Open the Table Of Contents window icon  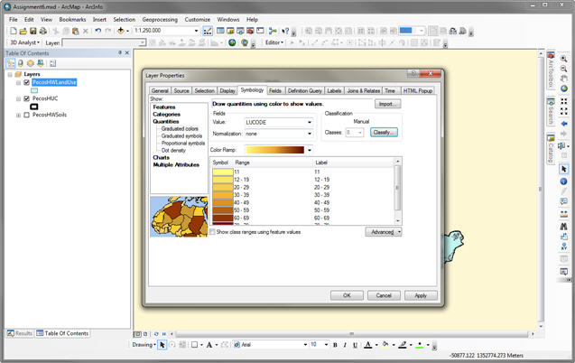(220, 31)
